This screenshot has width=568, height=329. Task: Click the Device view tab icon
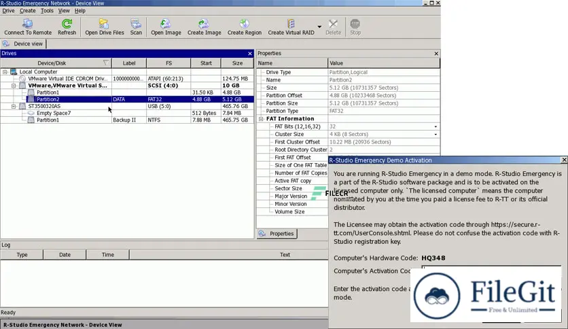(x=6, y=44)
